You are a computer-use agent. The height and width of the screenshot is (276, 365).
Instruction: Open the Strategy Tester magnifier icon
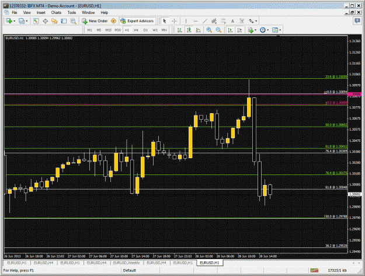73,21
